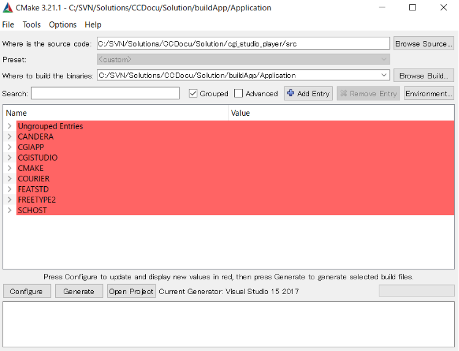Expand the FEATSTD group arrow
This screenshot has height=351, width=459.
(10, 189)
